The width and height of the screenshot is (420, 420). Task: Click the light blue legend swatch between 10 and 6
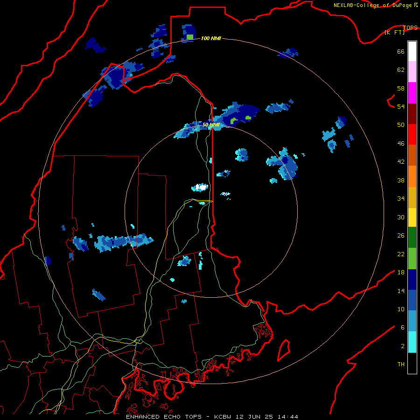point(412,321)
